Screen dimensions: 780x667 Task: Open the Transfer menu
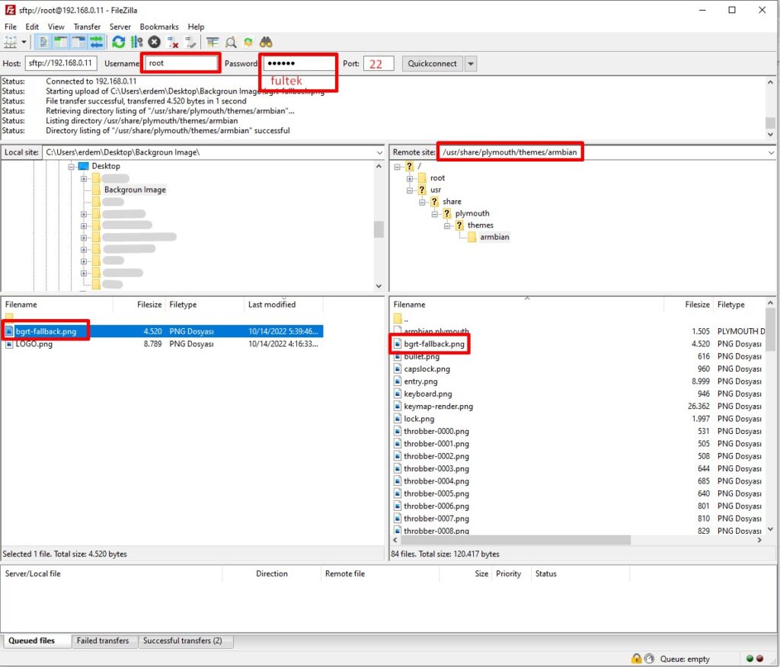(x=87, y=27)
